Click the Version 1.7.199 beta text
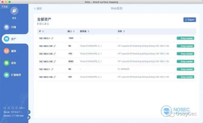 point(13,116)
